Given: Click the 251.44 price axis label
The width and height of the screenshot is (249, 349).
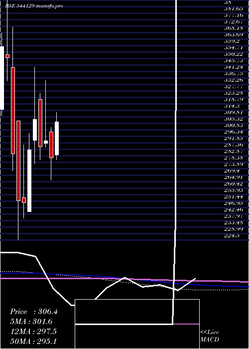Looking at the screenshot, I should (x=234, y=197).
